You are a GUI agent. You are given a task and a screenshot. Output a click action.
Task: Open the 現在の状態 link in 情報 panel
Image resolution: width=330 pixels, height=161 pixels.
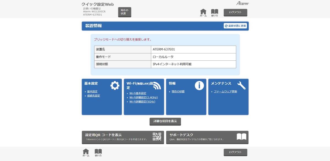178,92
